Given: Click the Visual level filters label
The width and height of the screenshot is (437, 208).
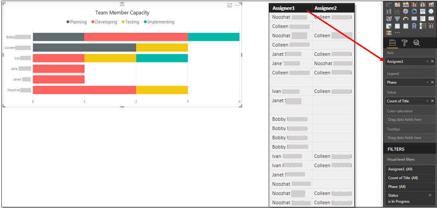Looking at the screenshot, I should [x=401, y=159].
